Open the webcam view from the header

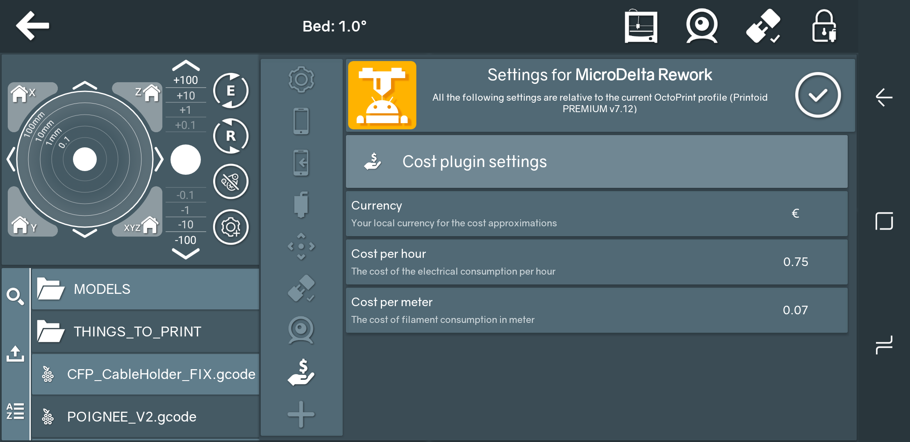click(x=702, y=27)
